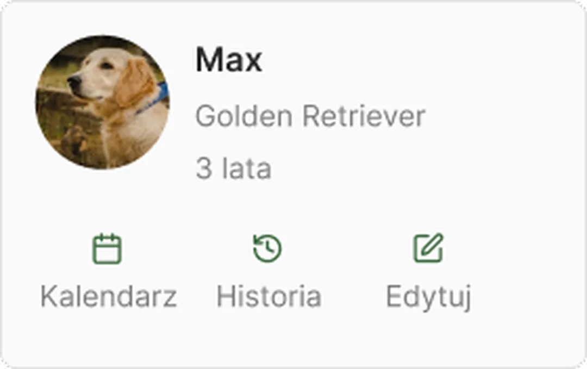This screenshot has height=369, width=587.
Task: View Max's appointment calendar using green icon
Action: pos(107,249)
